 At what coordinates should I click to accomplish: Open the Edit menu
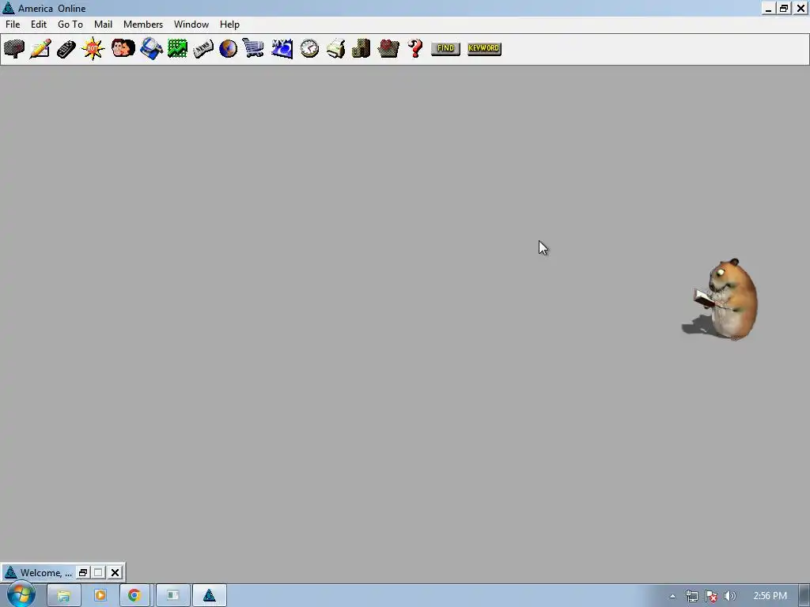(39, 25)
